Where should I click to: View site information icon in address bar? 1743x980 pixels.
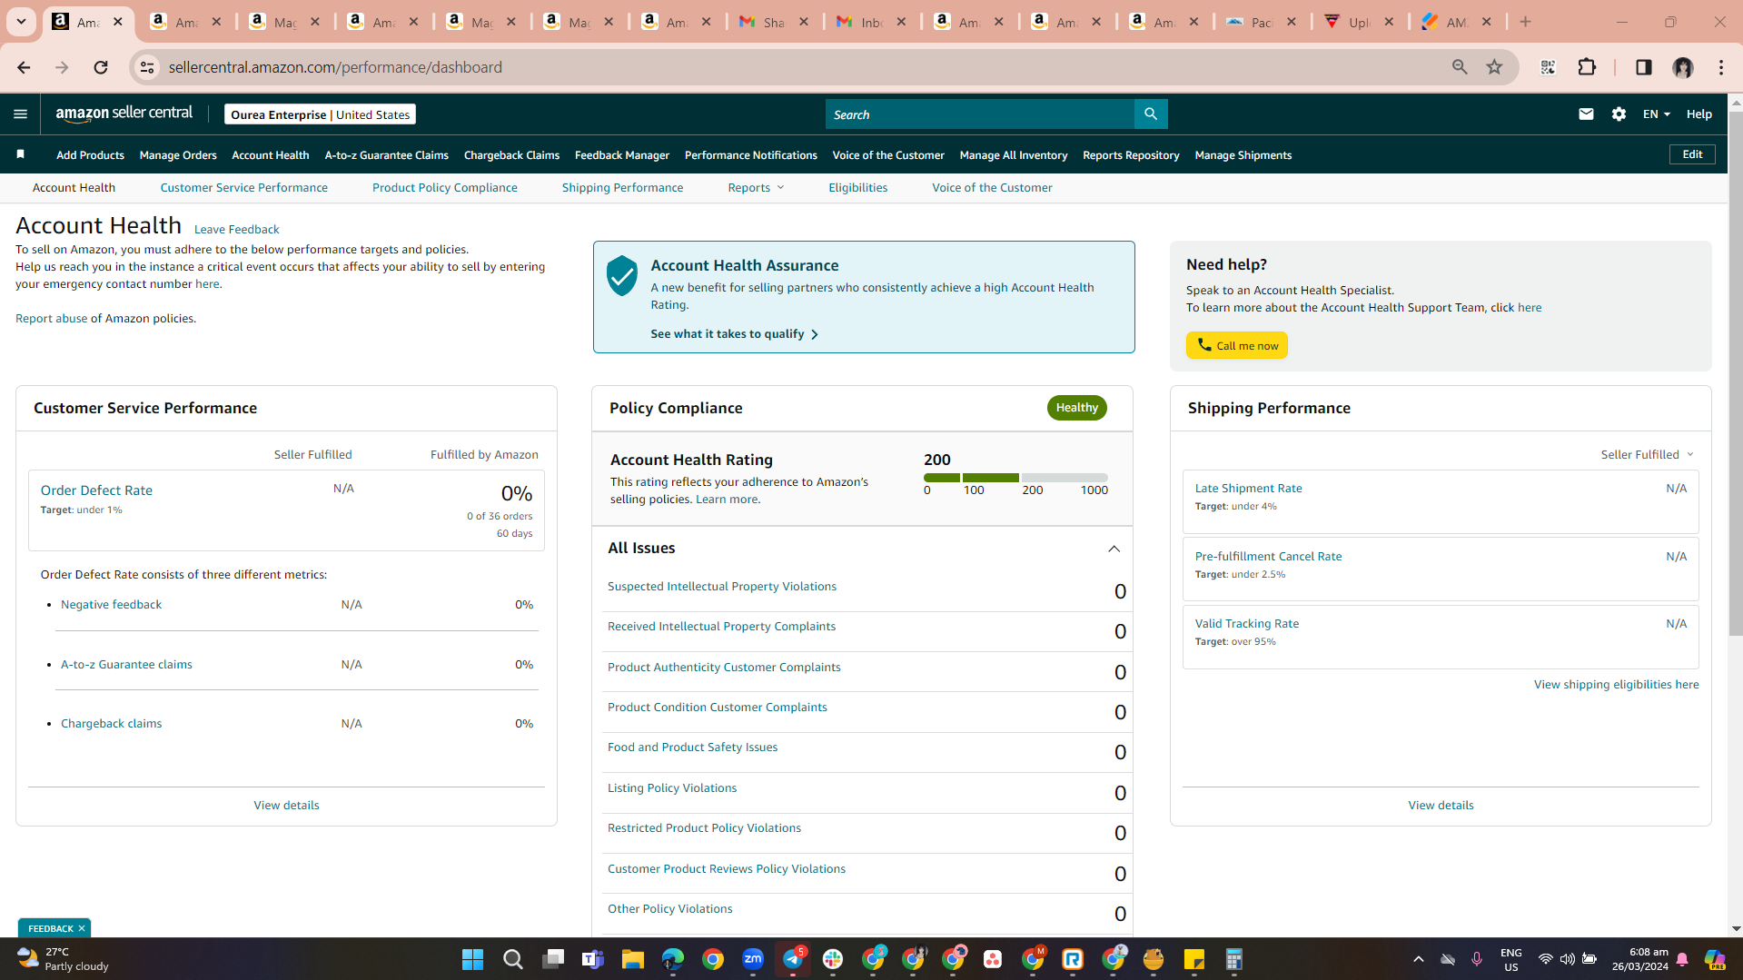tap(147, 67)
